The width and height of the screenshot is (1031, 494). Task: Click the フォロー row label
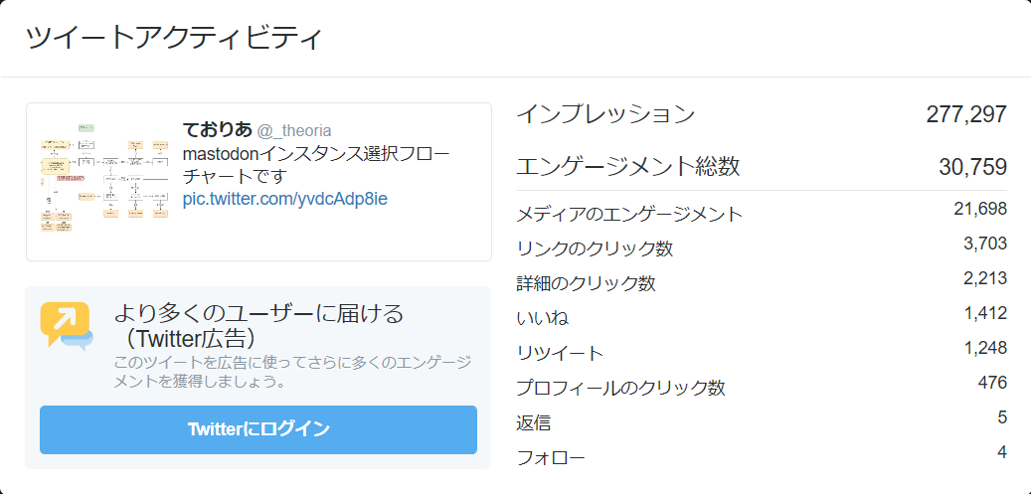(x=551, y=458)
